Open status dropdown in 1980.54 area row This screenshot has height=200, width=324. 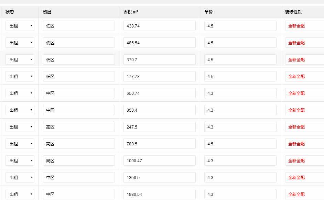(20, 194)
